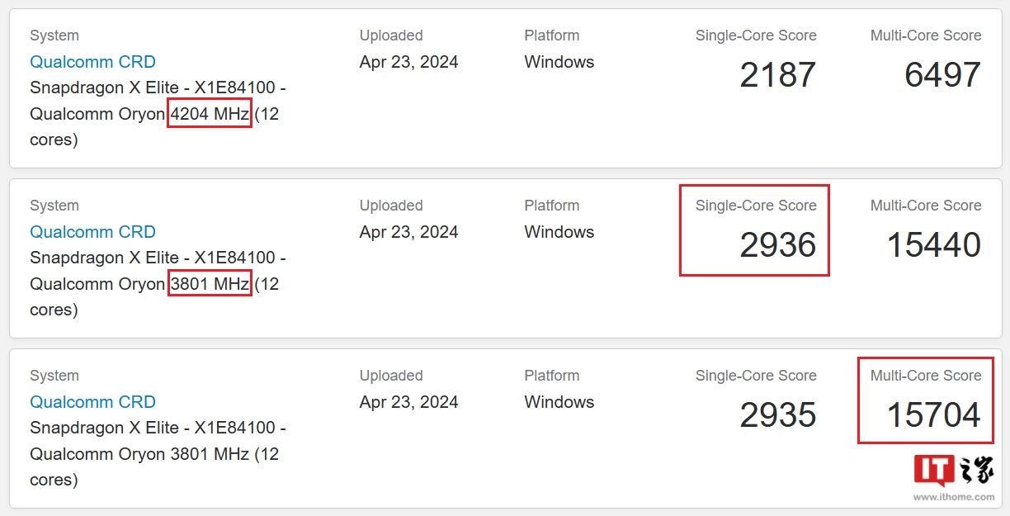Open the Qualcomm CRD link in first result
1010x516 pixels.
(x=92, y=62)
